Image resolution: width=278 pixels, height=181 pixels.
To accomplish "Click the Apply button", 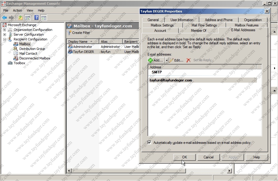I will (x=233, y=157).
